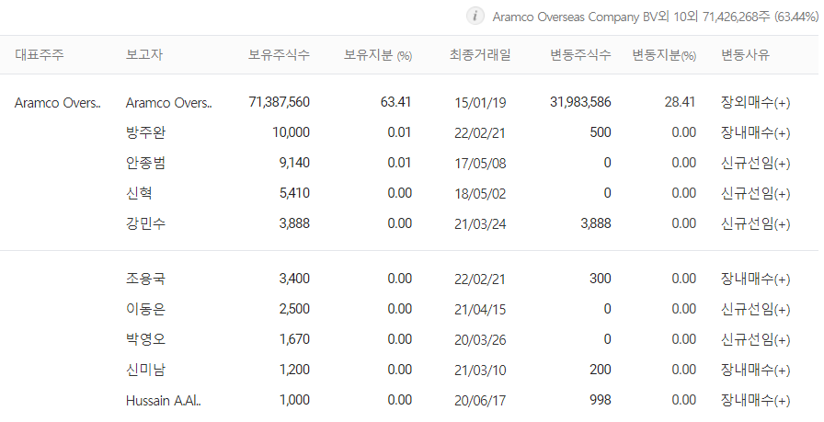Screen dimensions: 824x422
Task: Select the 보고자 column header
Action: (144, 54)
